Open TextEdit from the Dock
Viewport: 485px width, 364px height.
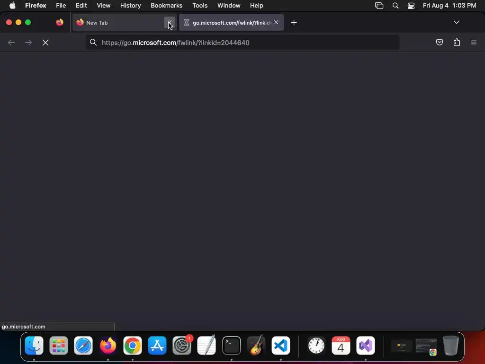207,346
